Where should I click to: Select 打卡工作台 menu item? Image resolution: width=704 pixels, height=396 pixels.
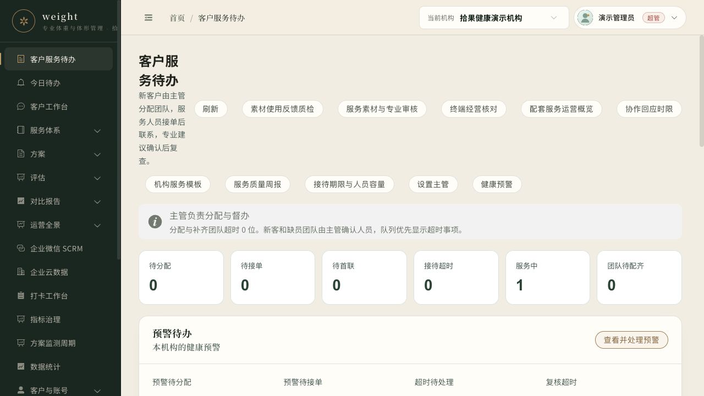[58, 295]
